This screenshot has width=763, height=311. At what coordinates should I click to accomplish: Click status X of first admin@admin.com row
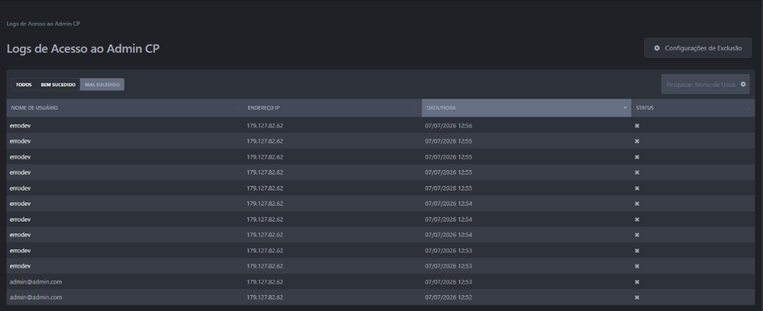pyautogui.click(x=637, y=282)
